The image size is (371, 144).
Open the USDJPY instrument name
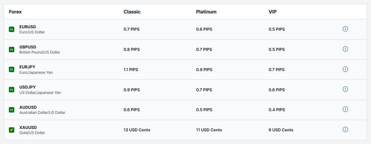pyautogui.click(x=27, y=87)
